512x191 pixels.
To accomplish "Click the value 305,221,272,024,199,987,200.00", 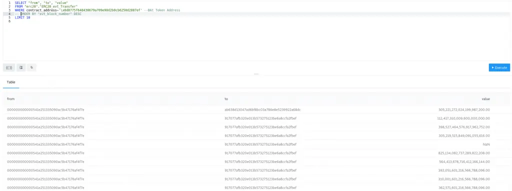I will [464, 109].
